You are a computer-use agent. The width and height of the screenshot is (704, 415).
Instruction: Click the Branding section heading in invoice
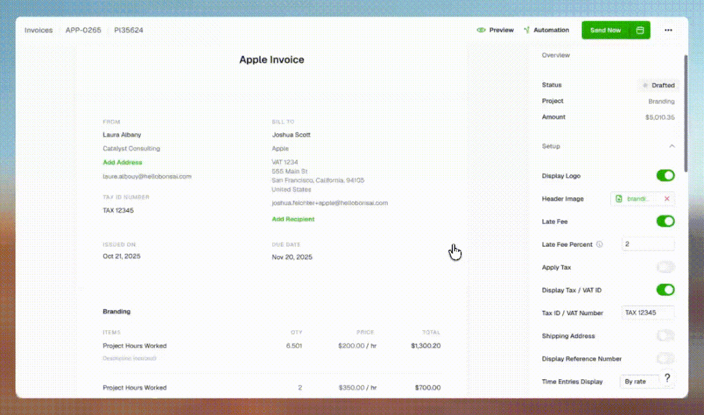(116, 311)
